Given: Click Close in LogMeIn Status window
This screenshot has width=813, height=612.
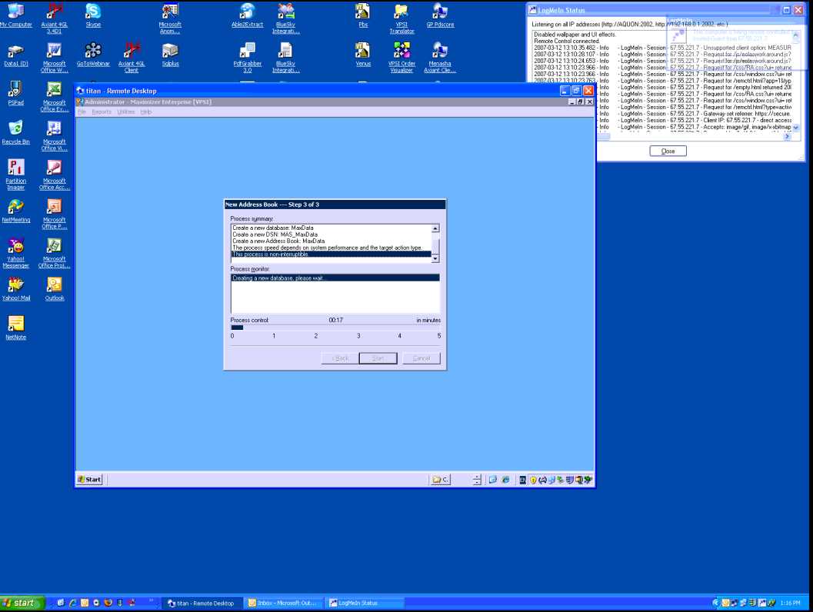Looking at the screenshot, I should (668, 151).
